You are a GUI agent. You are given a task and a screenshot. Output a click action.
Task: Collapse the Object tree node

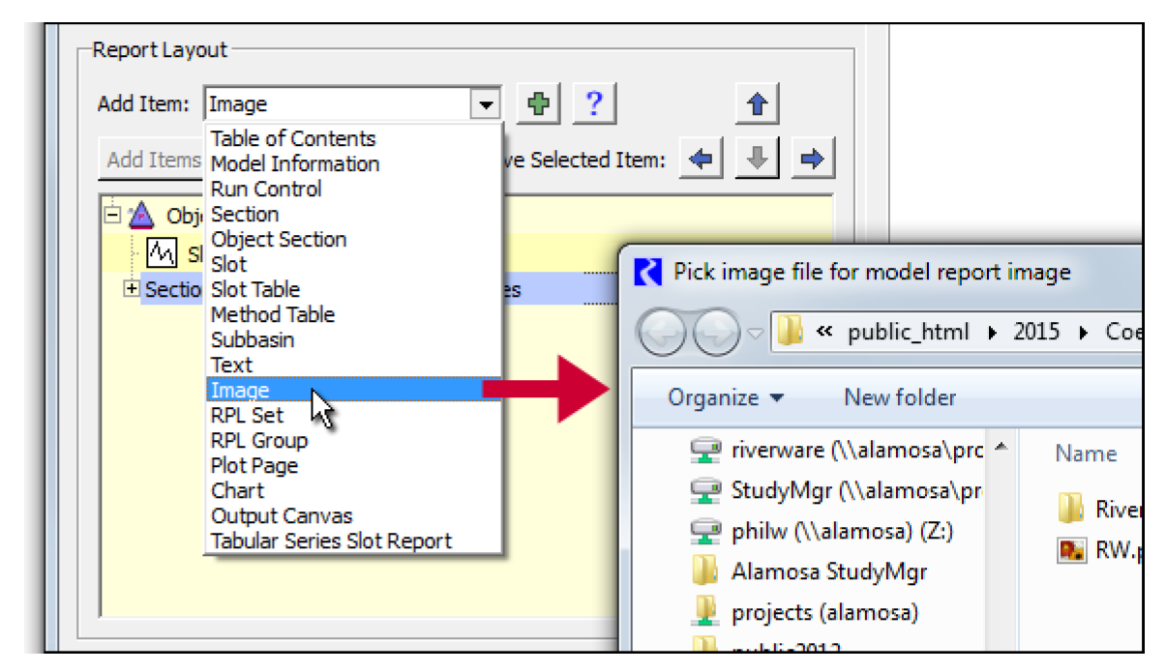[x=113, y=215]
